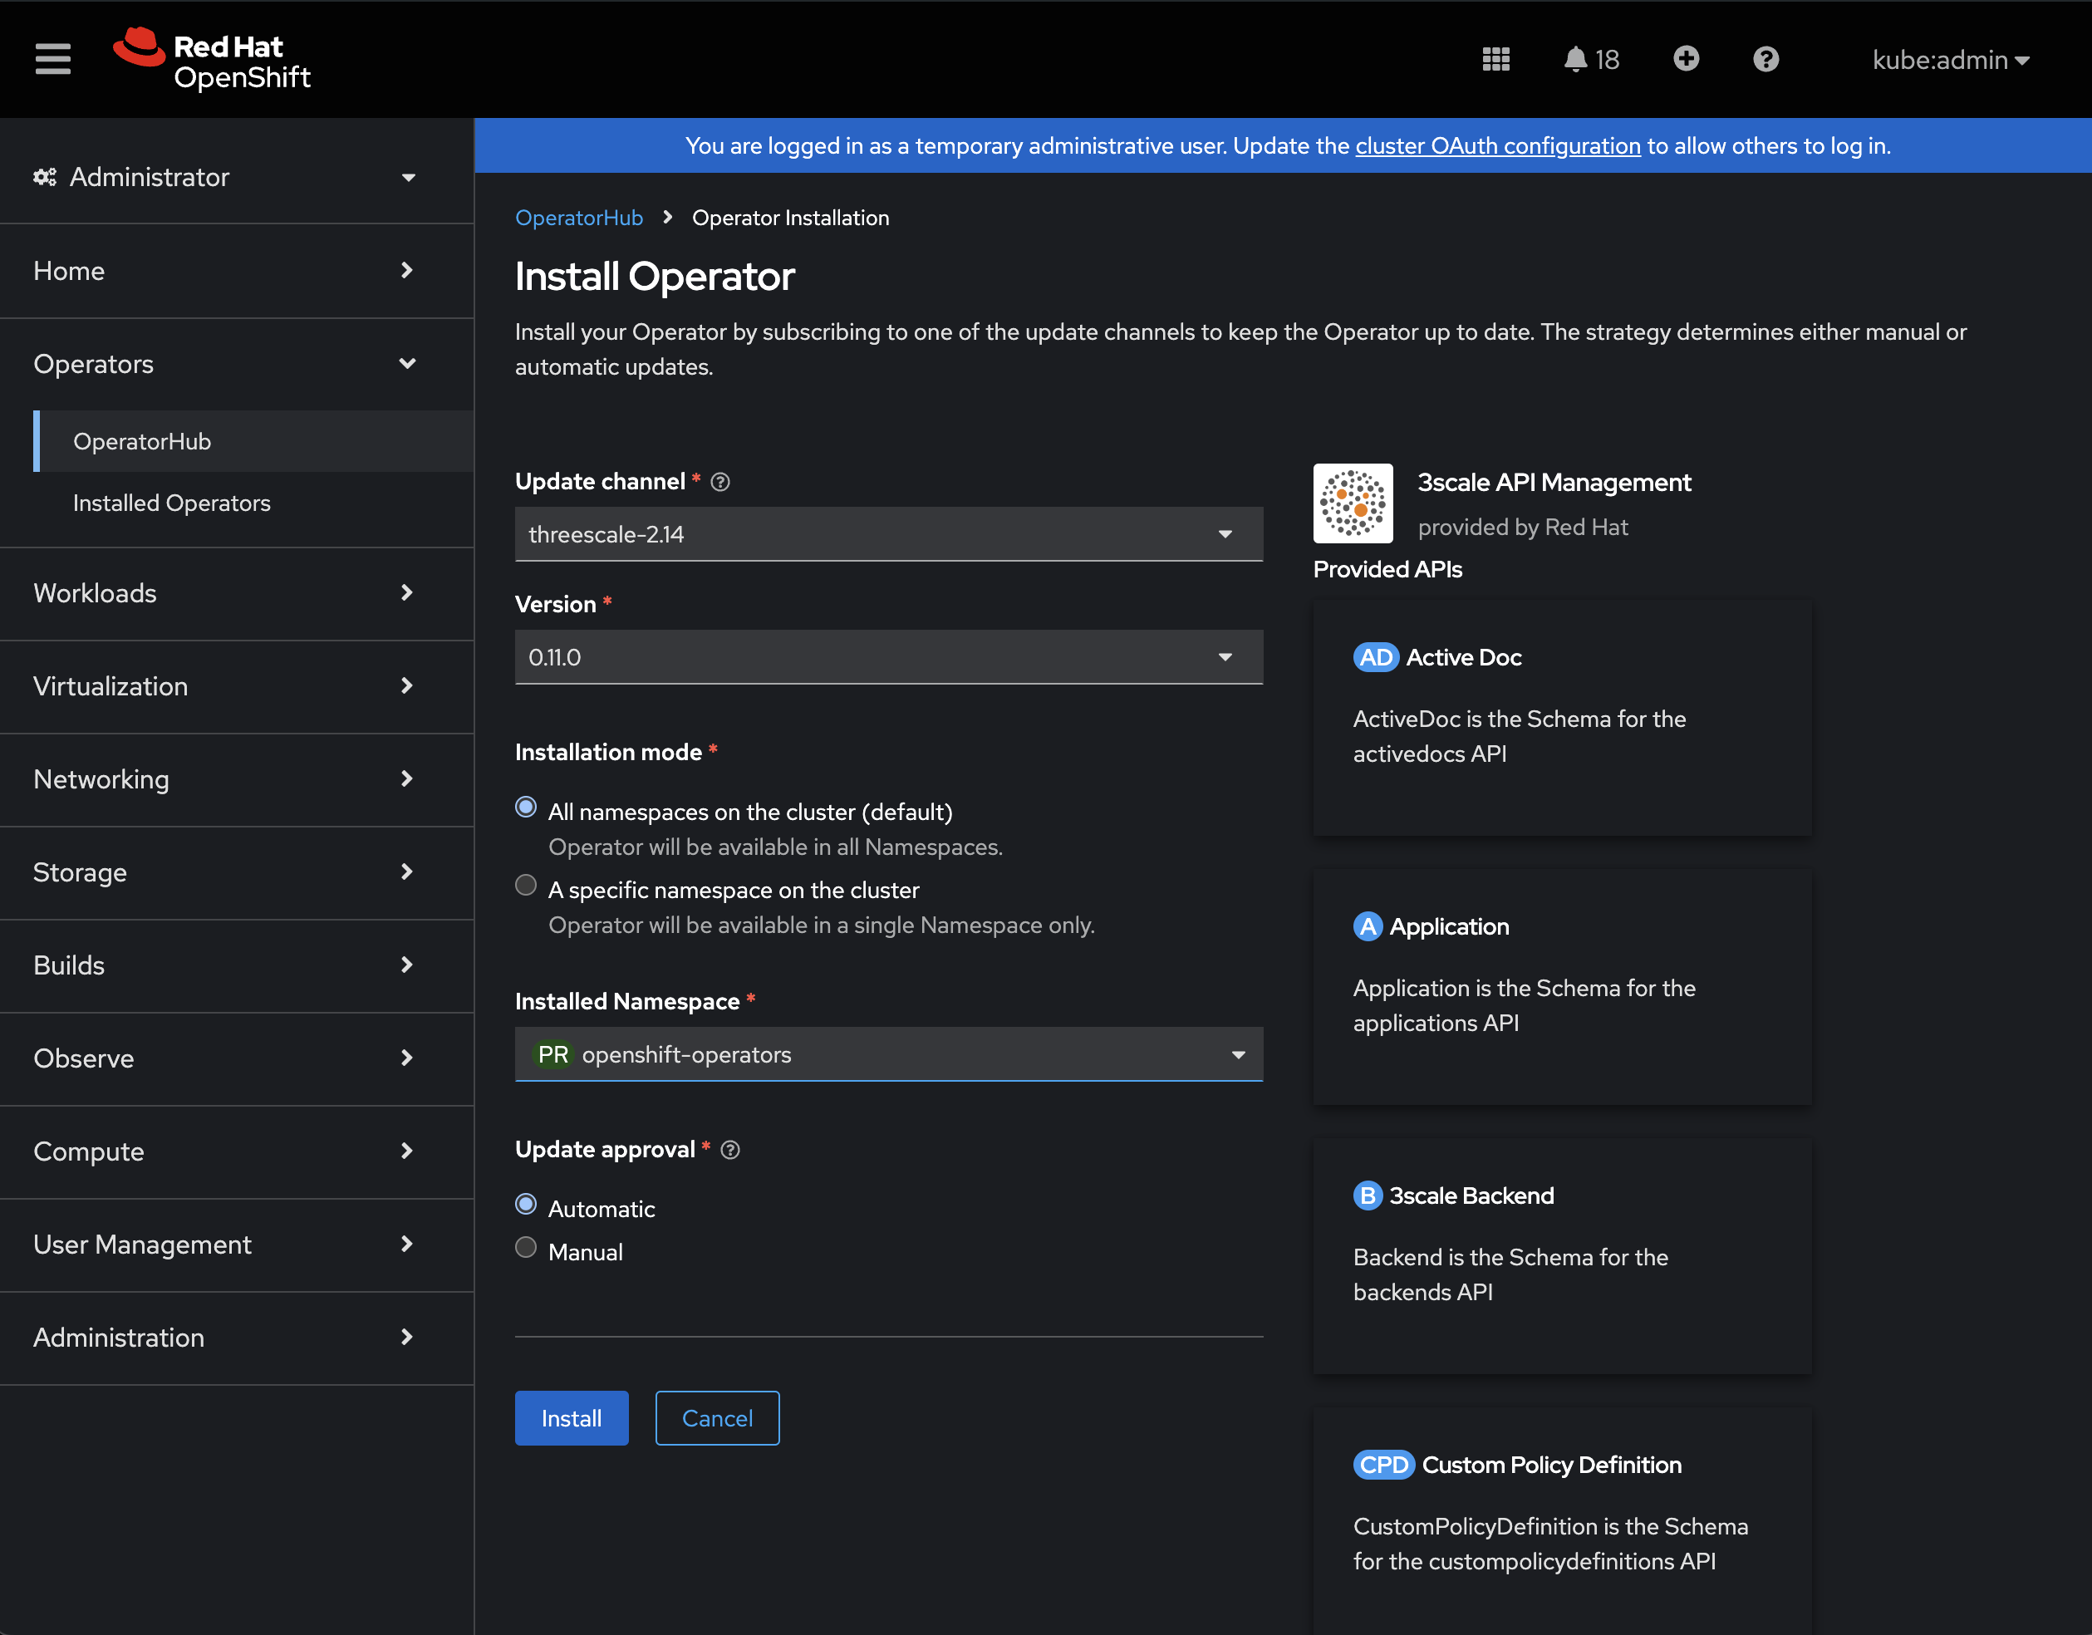This screenshot has width=2092, height=1635.
Task: Select A specific namespace on the cluster
Action: 527,888
